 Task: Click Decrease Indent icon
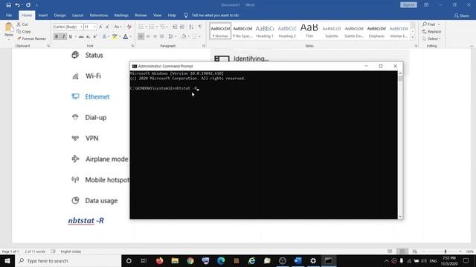pos(175,27)
